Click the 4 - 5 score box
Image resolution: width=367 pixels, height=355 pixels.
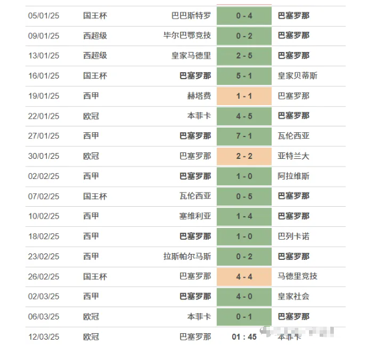(x=244, y=116)
